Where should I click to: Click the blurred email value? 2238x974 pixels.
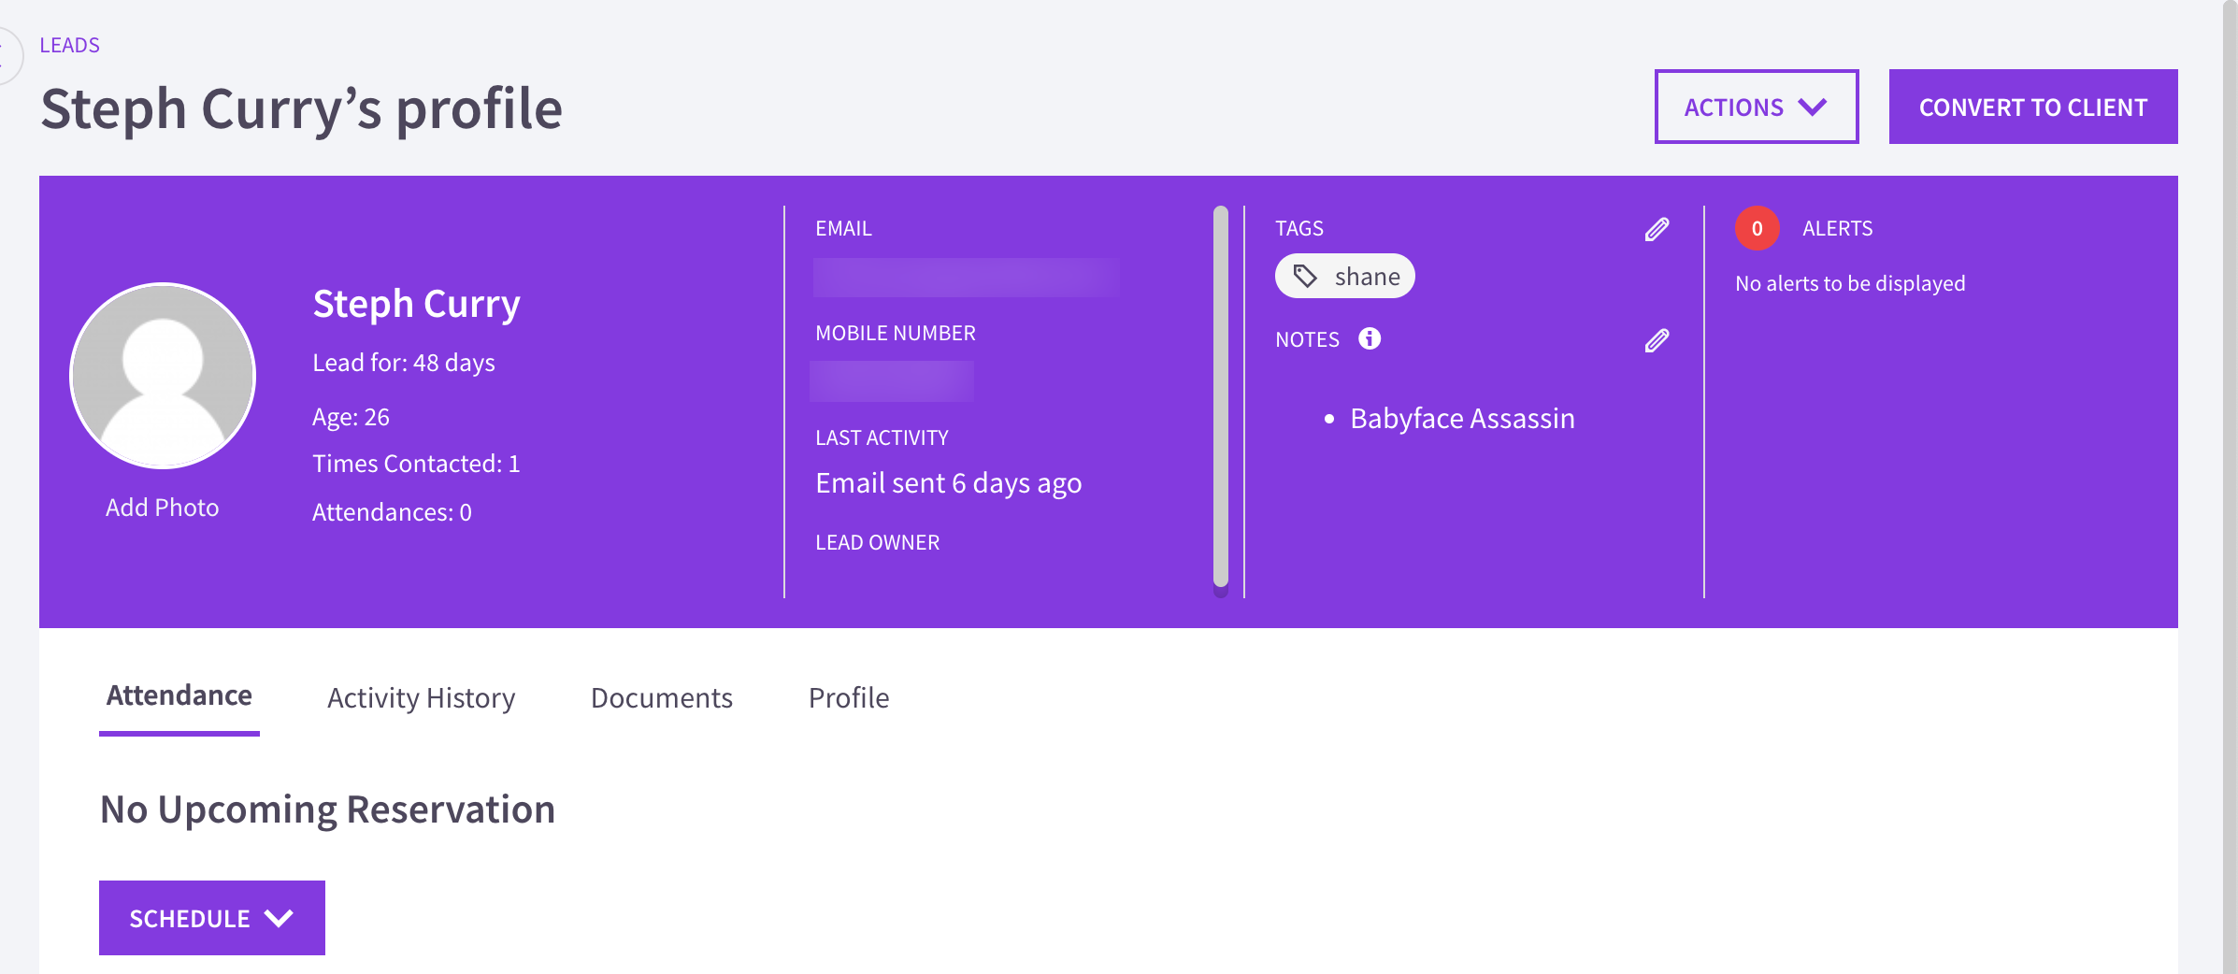pos(967,278)
